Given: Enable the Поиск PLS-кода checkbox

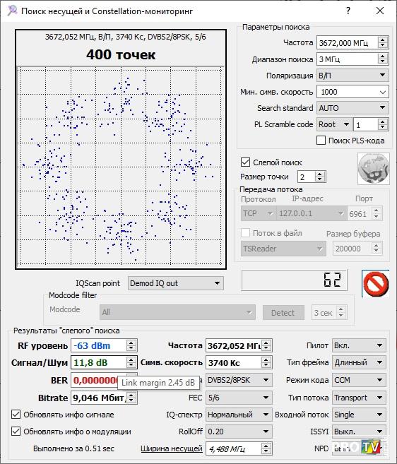Looking at the screenshot, I should pyautogui.click(x=321, y=141).
